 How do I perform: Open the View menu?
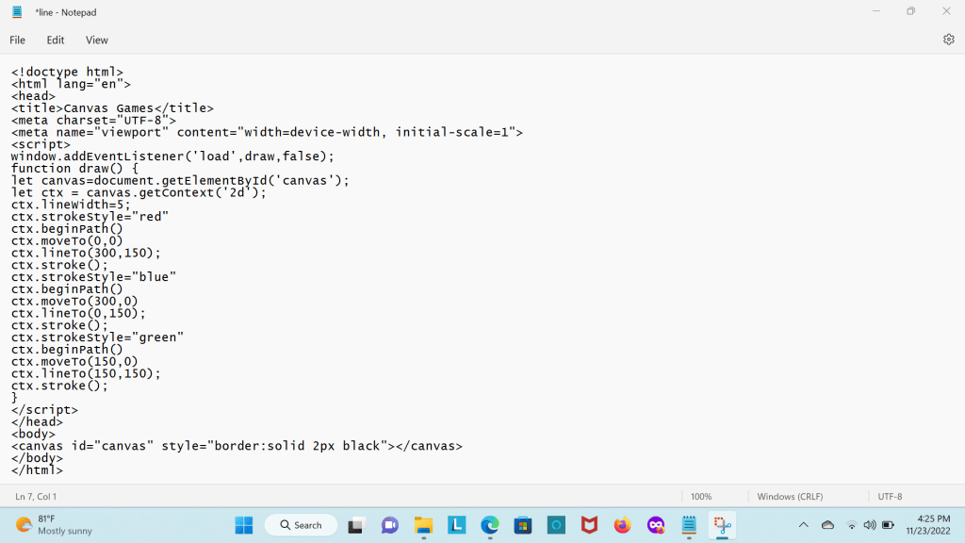coord(97,41)
